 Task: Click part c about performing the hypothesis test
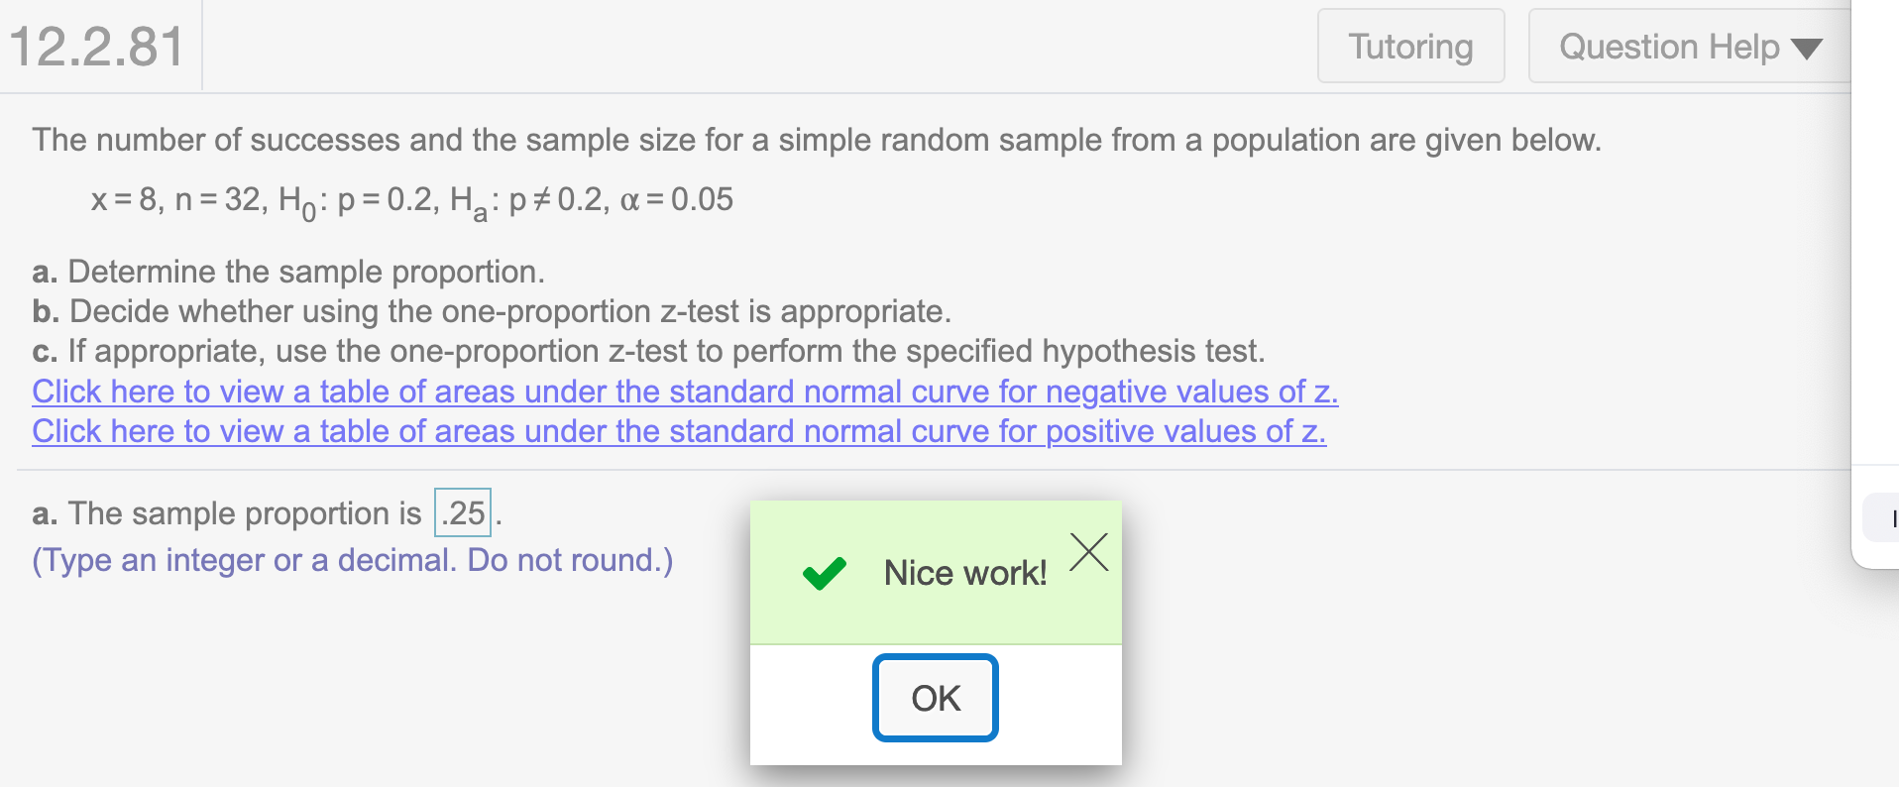[x=648, y=351]
